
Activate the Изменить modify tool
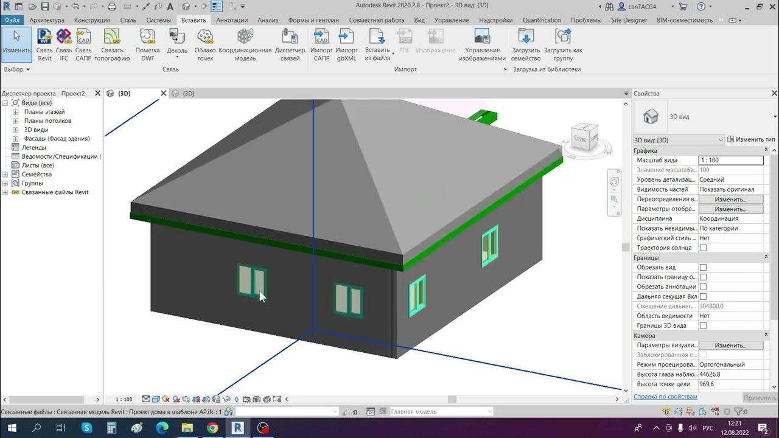click(17, 45)
